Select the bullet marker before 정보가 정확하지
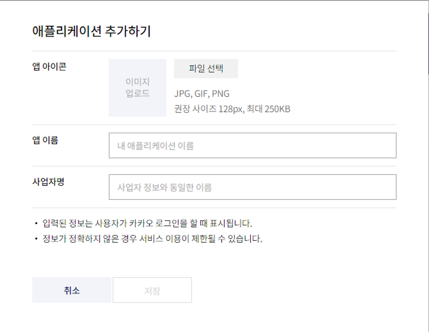 tap(36, 239)
